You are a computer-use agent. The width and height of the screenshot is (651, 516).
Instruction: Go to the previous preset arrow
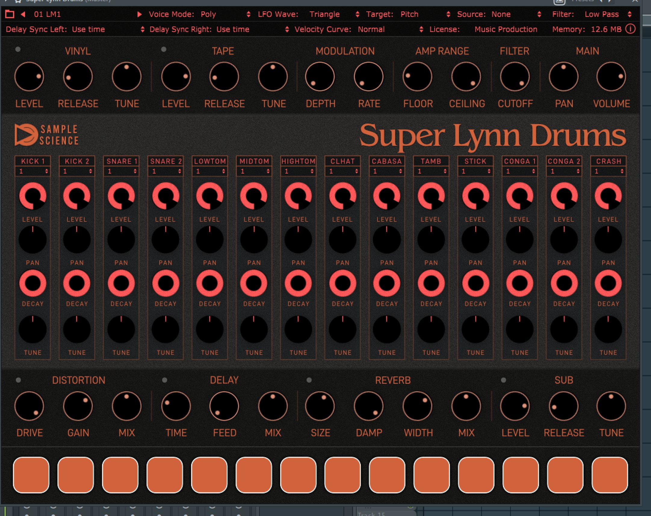(x=23, y=14)
